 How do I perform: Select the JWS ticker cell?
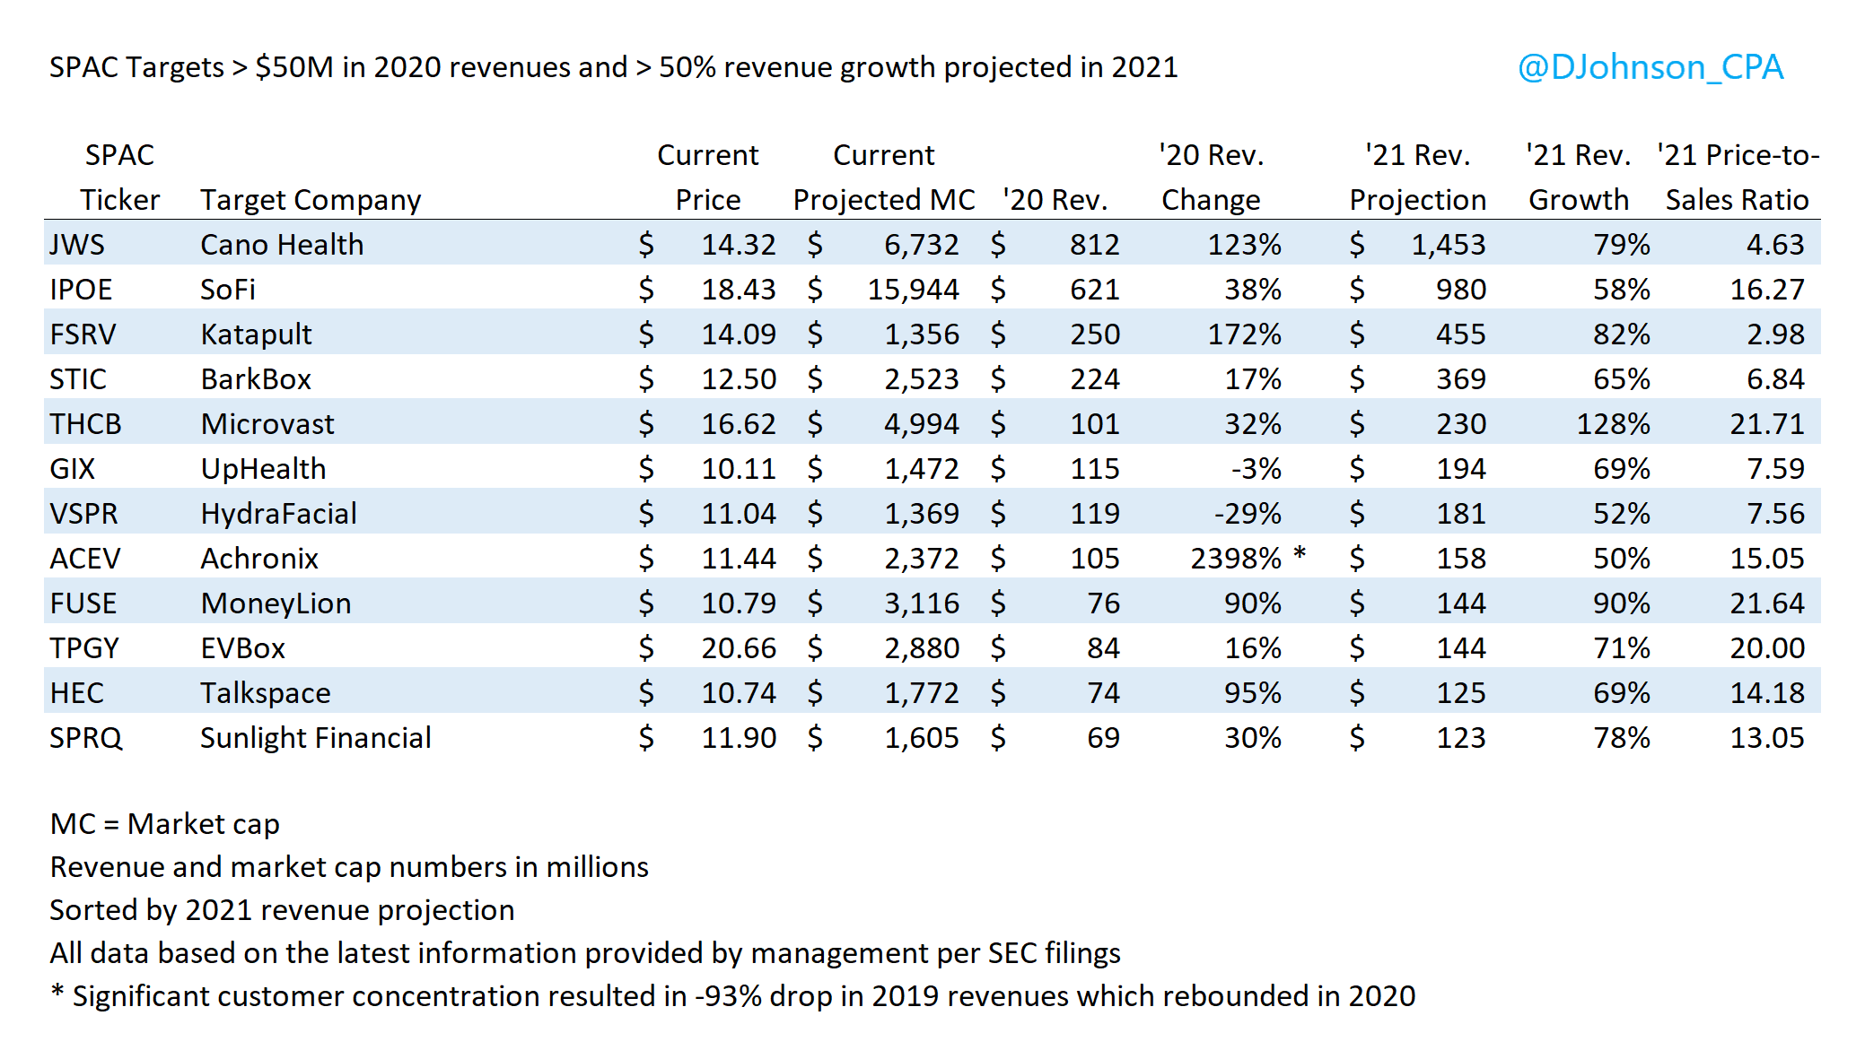point(77,245)
